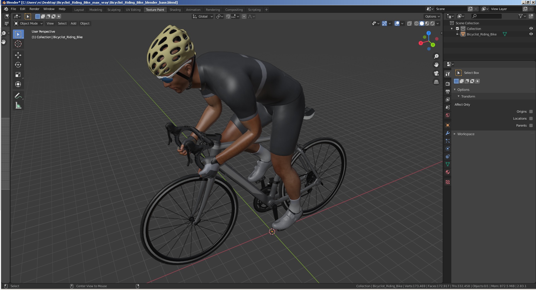Toggle proportional editing button

[x=244, y=16]
